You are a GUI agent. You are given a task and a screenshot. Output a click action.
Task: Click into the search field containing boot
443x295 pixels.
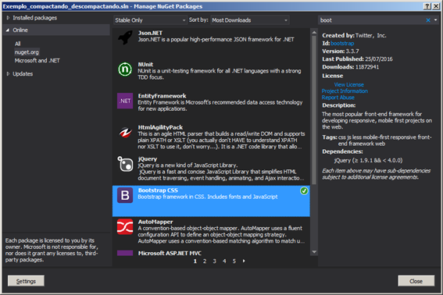pyautogui.click(x=372, y=20)
